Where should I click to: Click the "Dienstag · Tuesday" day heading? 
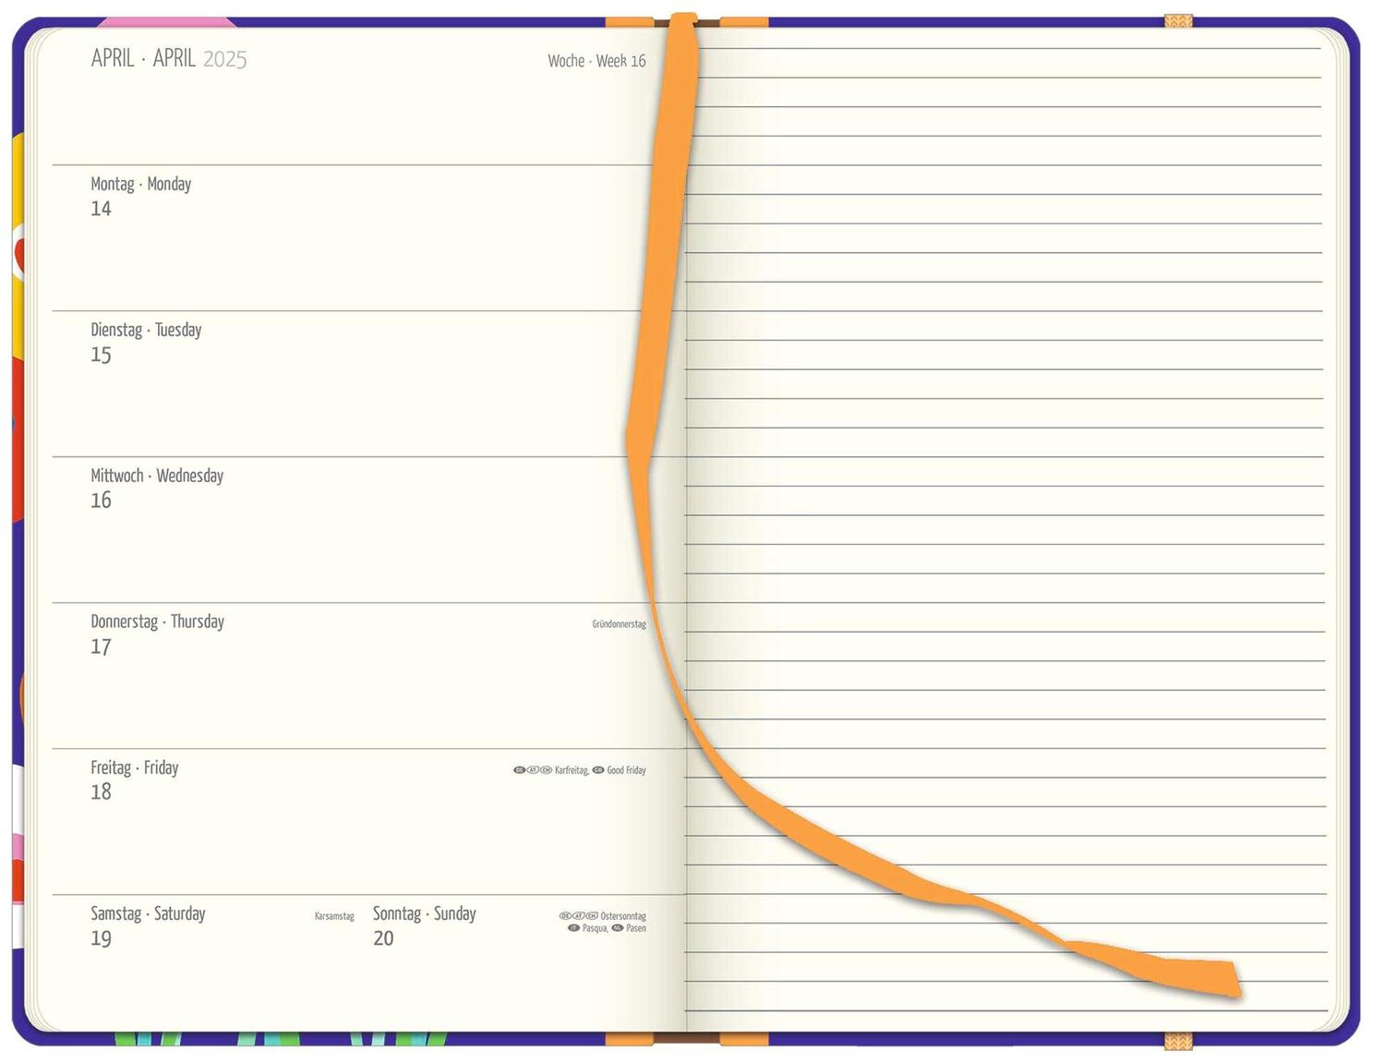coord(146,330)
